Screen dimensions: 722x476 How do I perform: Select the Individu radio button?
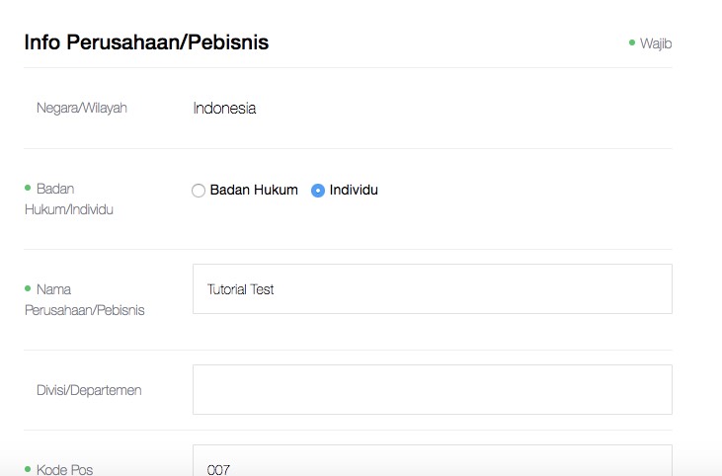pos(318,191)
